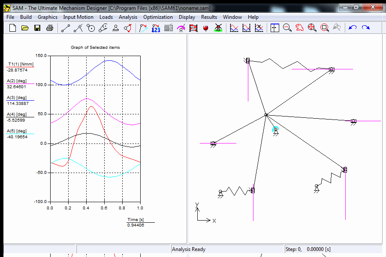Select the Beam element tool

[x=66, y=28]
